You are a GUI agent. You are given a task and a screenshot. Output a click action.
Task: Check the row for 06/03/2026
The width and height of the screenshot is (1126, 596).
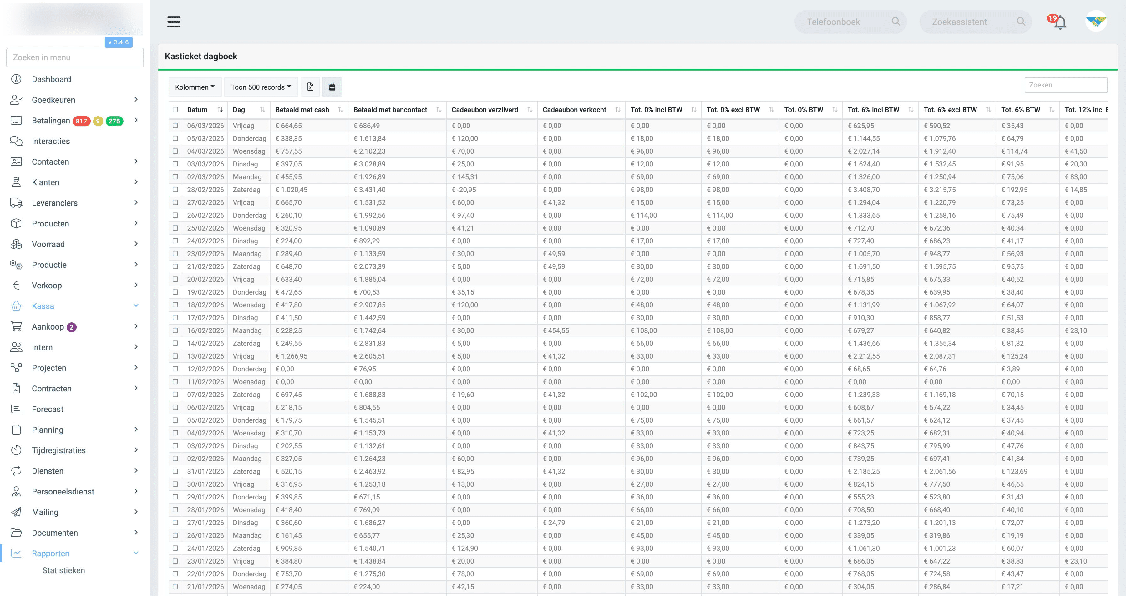click(x=175, y=125)
